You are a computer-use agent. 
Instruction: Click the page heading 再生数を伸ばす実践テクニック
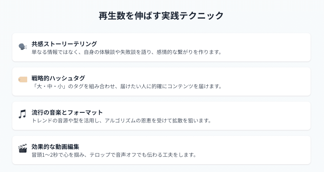tap(161, 16)
